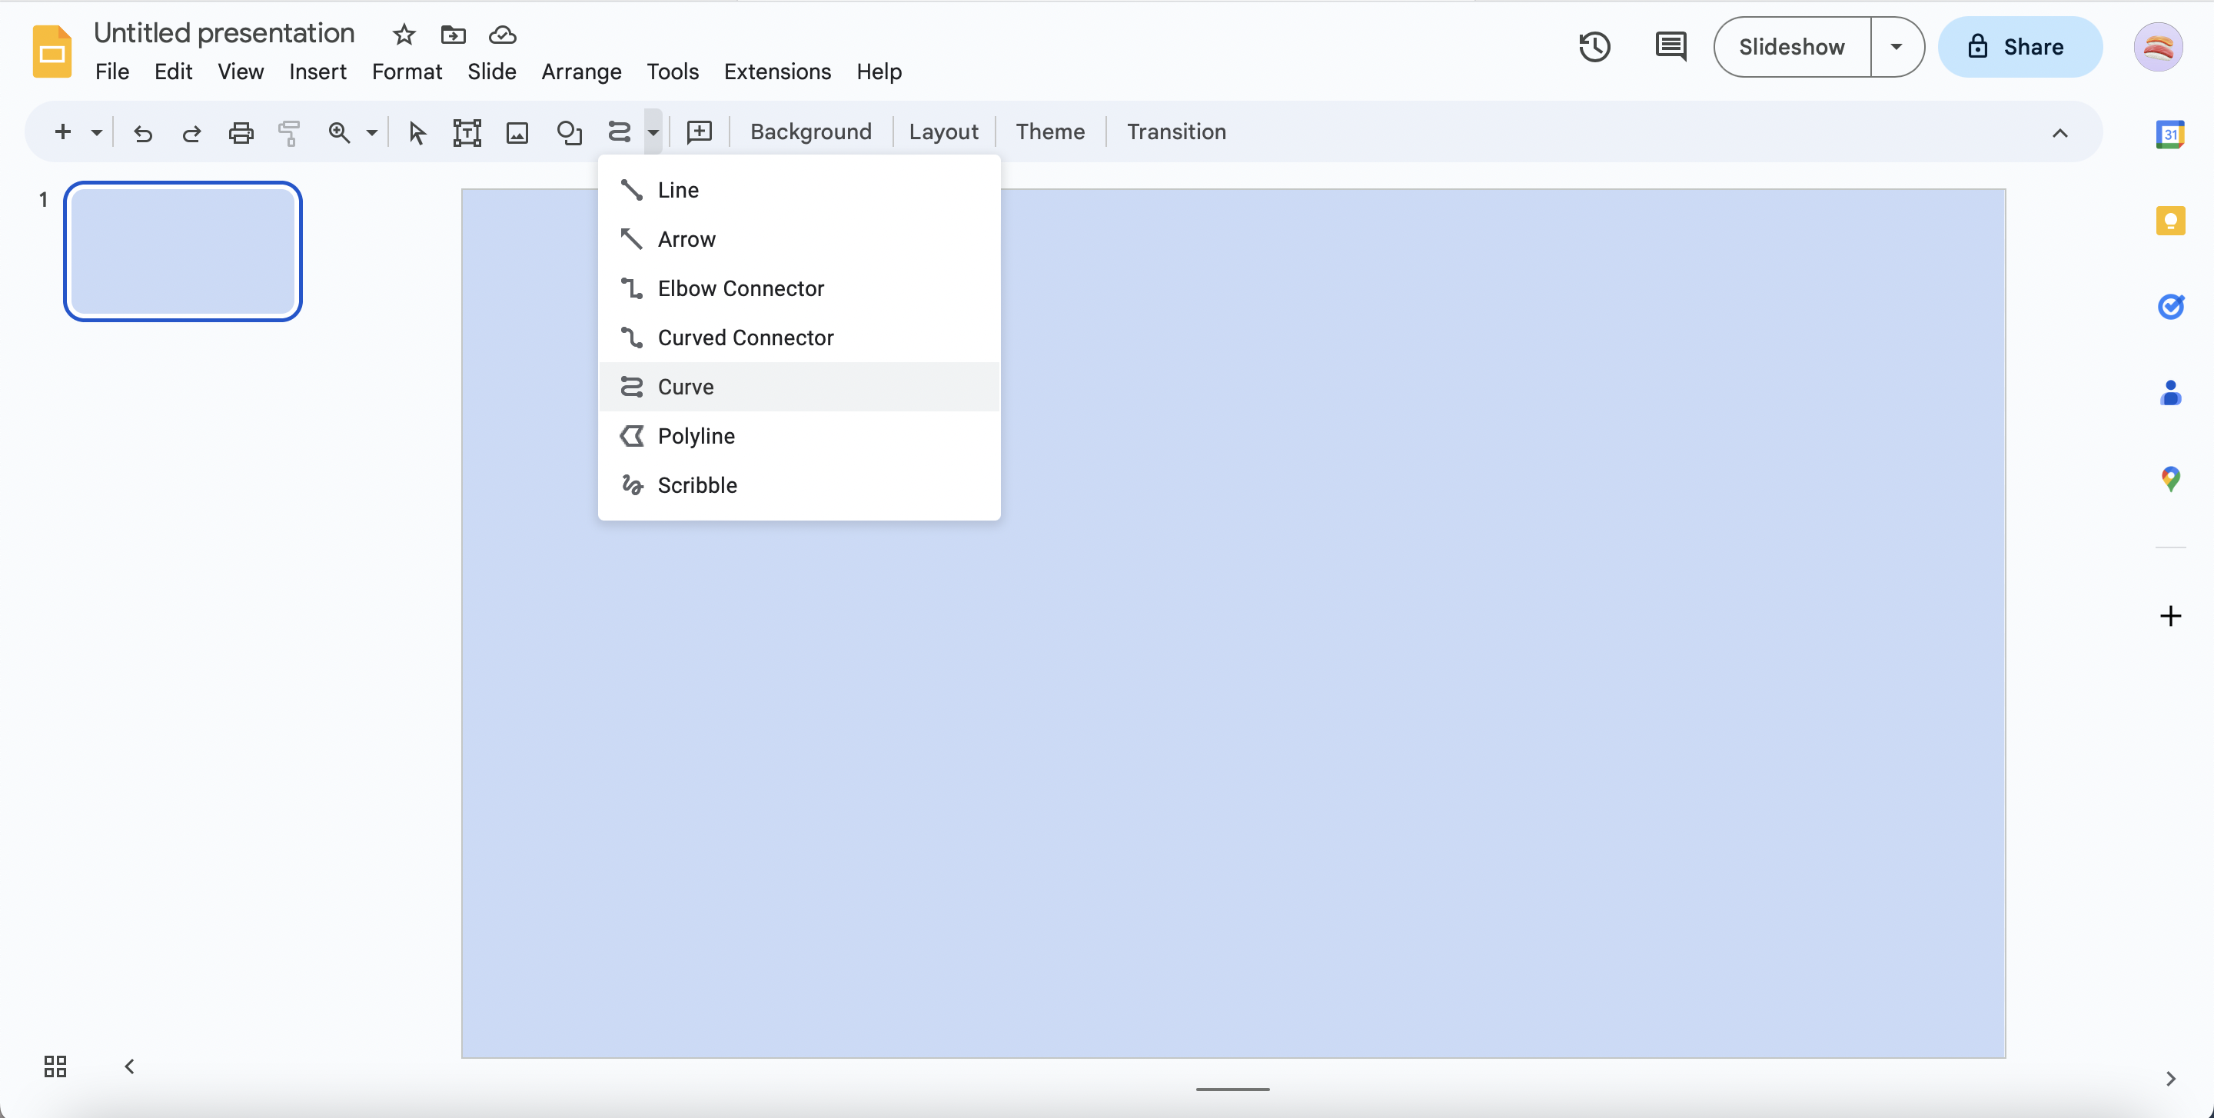Open version history via the clock icon
The height and width of the screenshot is (1118, 2214).
point(1594,46)
